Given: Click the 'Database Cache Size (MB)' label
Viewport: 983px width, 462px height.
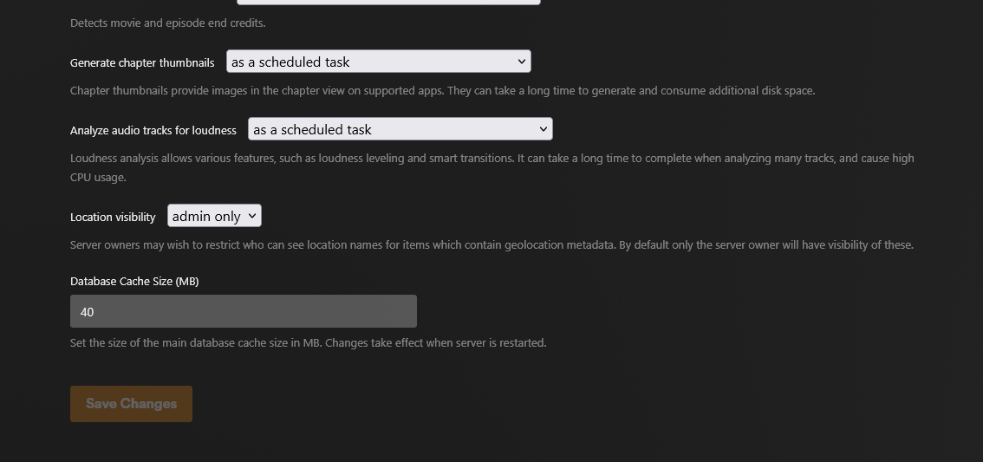Looking at the screenshot, I should (134, 282).
